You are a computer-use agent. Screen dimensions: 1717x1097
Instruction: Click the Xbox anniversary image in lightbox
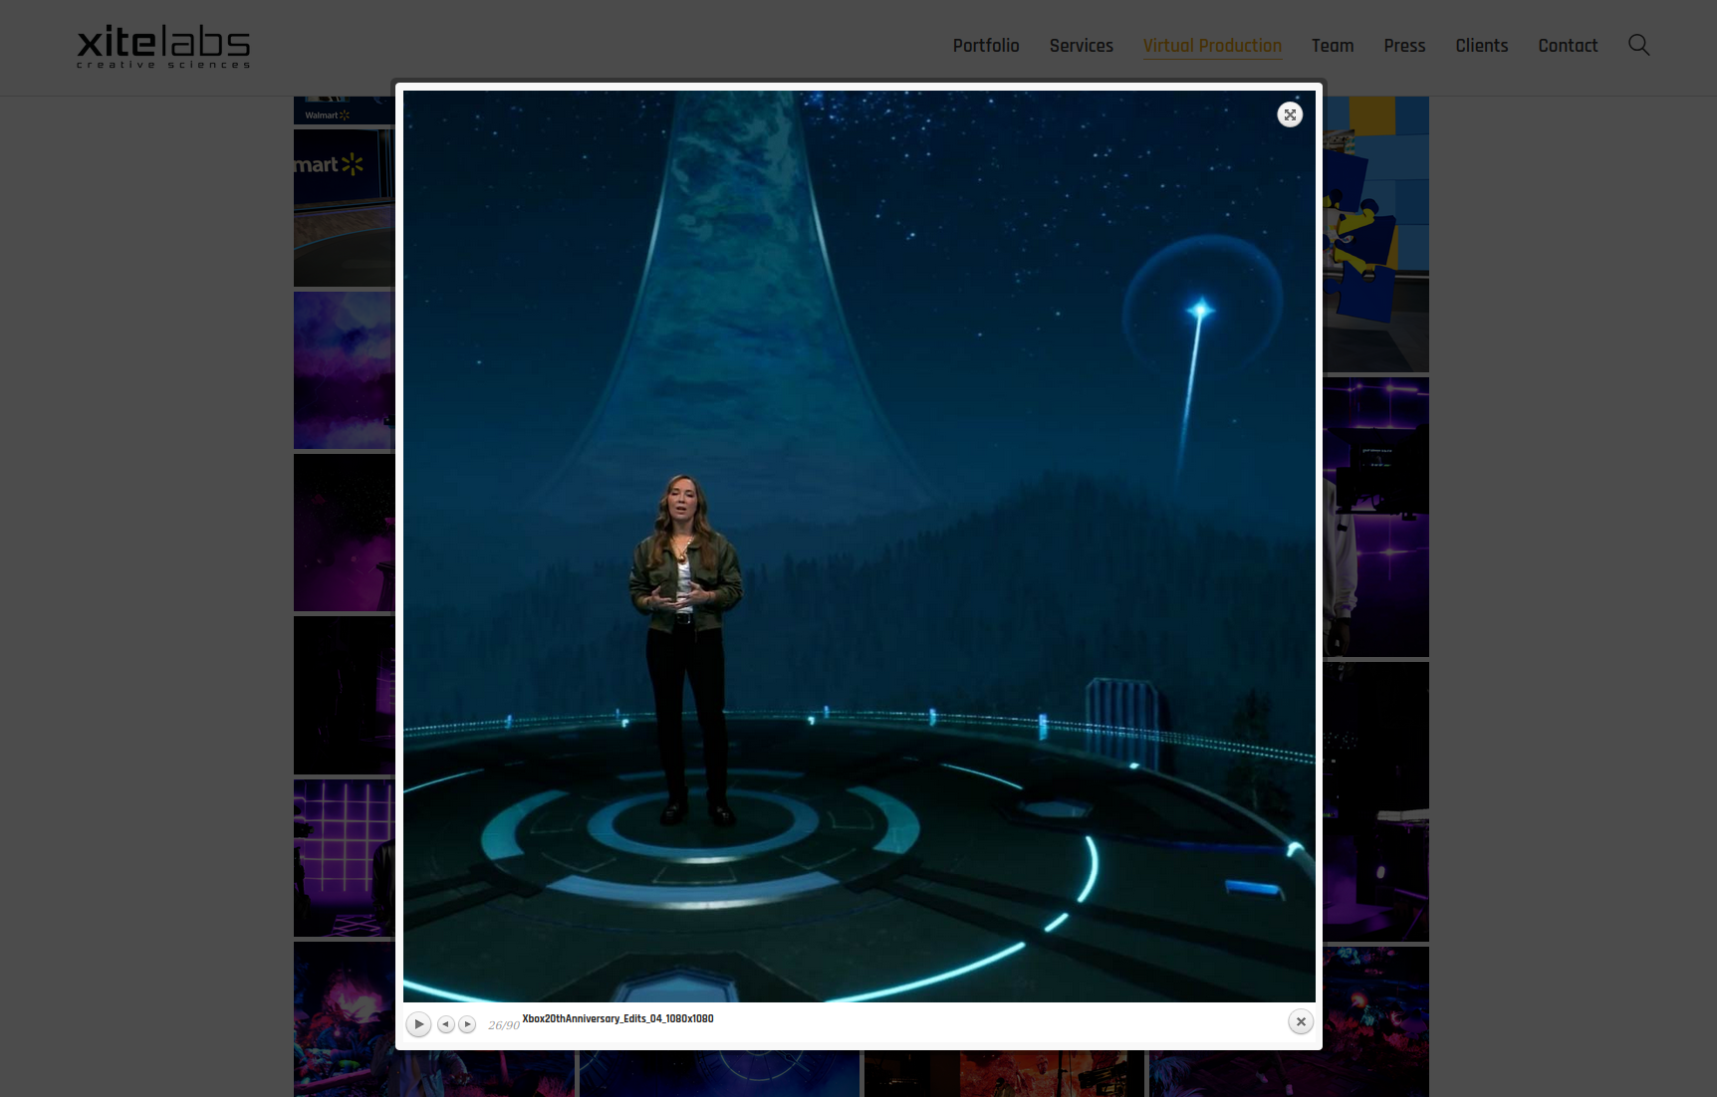click(858, 546)
